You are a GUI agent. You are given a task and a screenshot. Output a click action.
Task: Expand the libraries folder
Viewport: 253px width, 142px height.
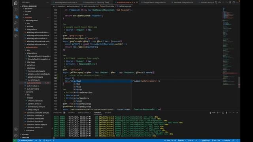pyautogui.click(x=28, y=11)
